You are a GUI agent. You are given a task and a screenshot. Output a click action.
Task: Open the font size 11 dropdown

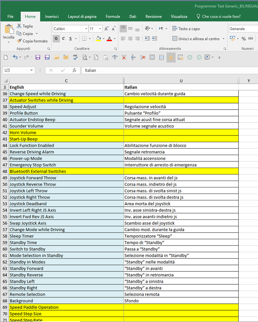[100, 29]
